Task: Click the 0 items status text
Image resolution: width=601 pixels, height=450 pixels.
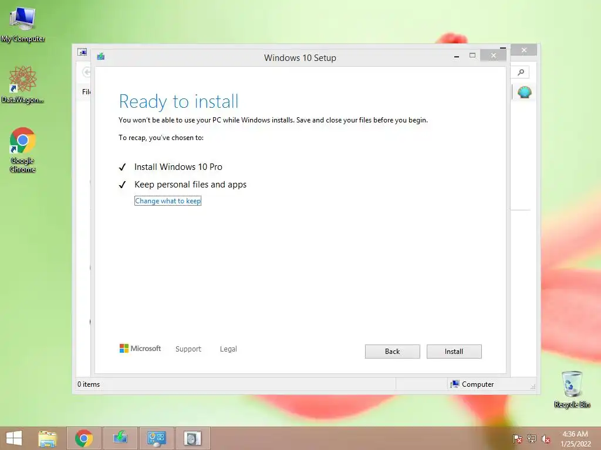Action: [89, 384]
